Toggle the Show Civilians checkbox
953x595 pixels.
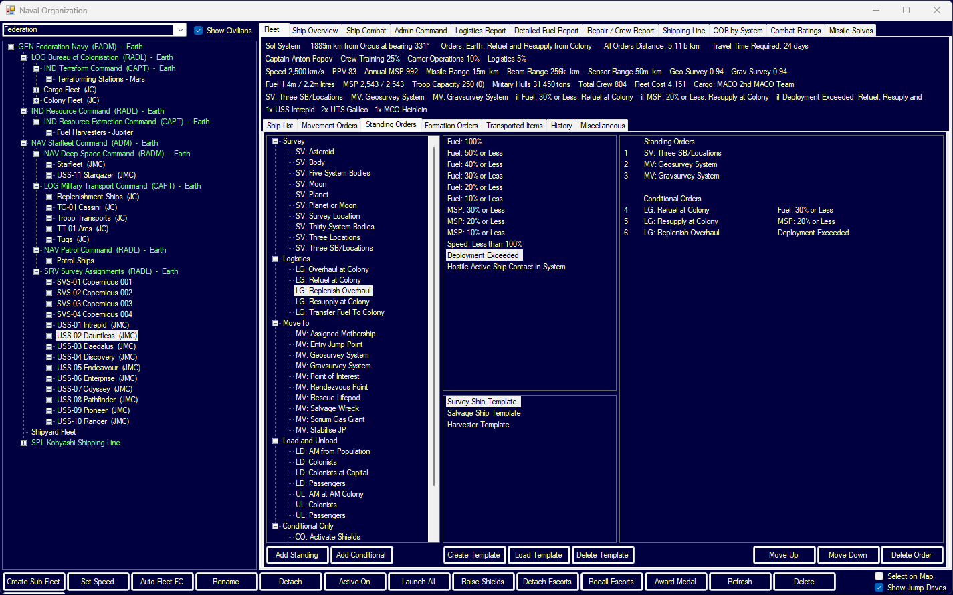[198, 30]
